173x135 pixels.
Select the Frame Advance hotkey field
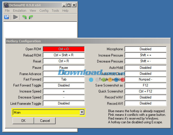coord(64,74)
